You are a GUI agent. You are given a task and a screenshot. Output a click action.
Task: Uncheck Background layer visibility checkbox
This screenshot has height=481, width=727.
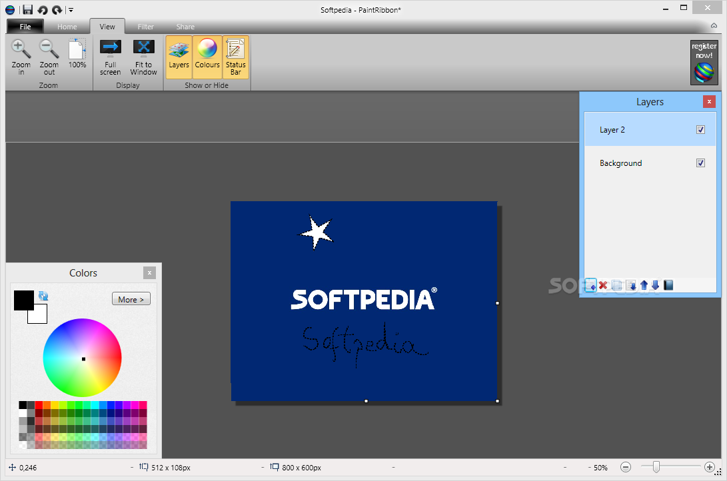(700, 163)
